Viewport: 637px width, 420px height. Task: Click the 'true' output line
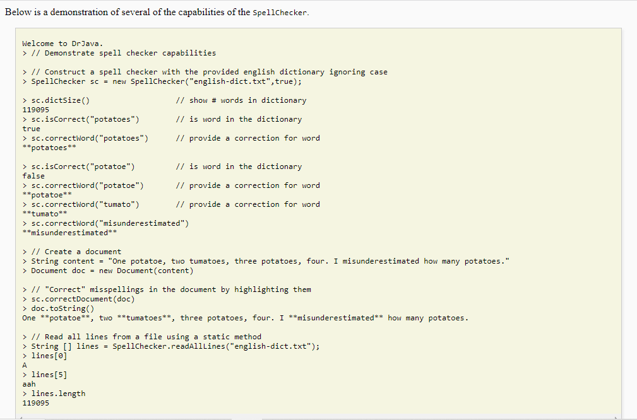[30, 128]
